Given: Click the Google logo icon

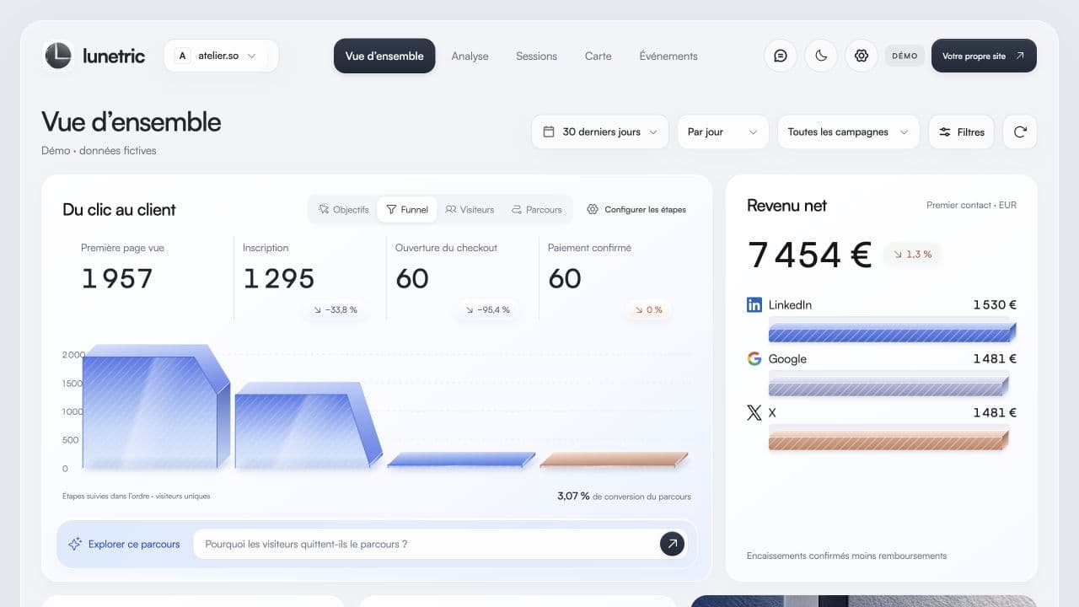Looking at the screenshot, I should 754,358.
